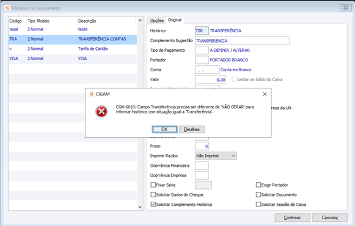Open Detalhes in the CIGAM dialog
The image size is (355, 226).
coord(191,129)
